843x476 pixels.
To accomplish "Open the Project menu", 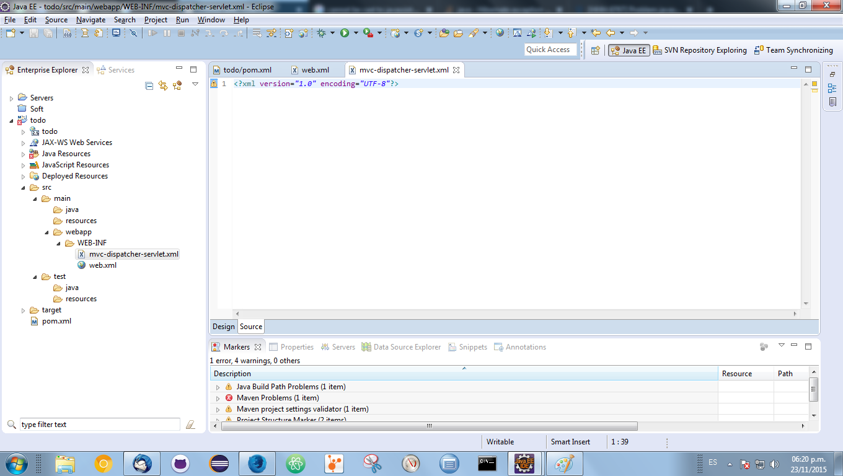I will point(156,20).
